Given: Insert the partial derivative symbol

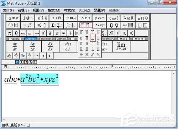Looking at the screenshot, I should (50, 33).
